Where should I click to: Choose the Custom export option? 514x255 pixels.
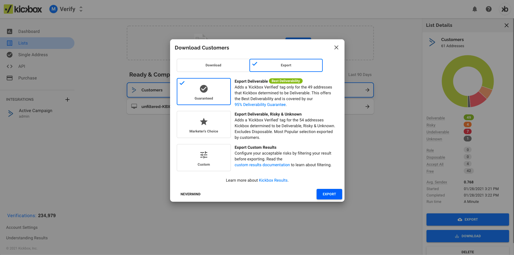(x=204, y=157)
